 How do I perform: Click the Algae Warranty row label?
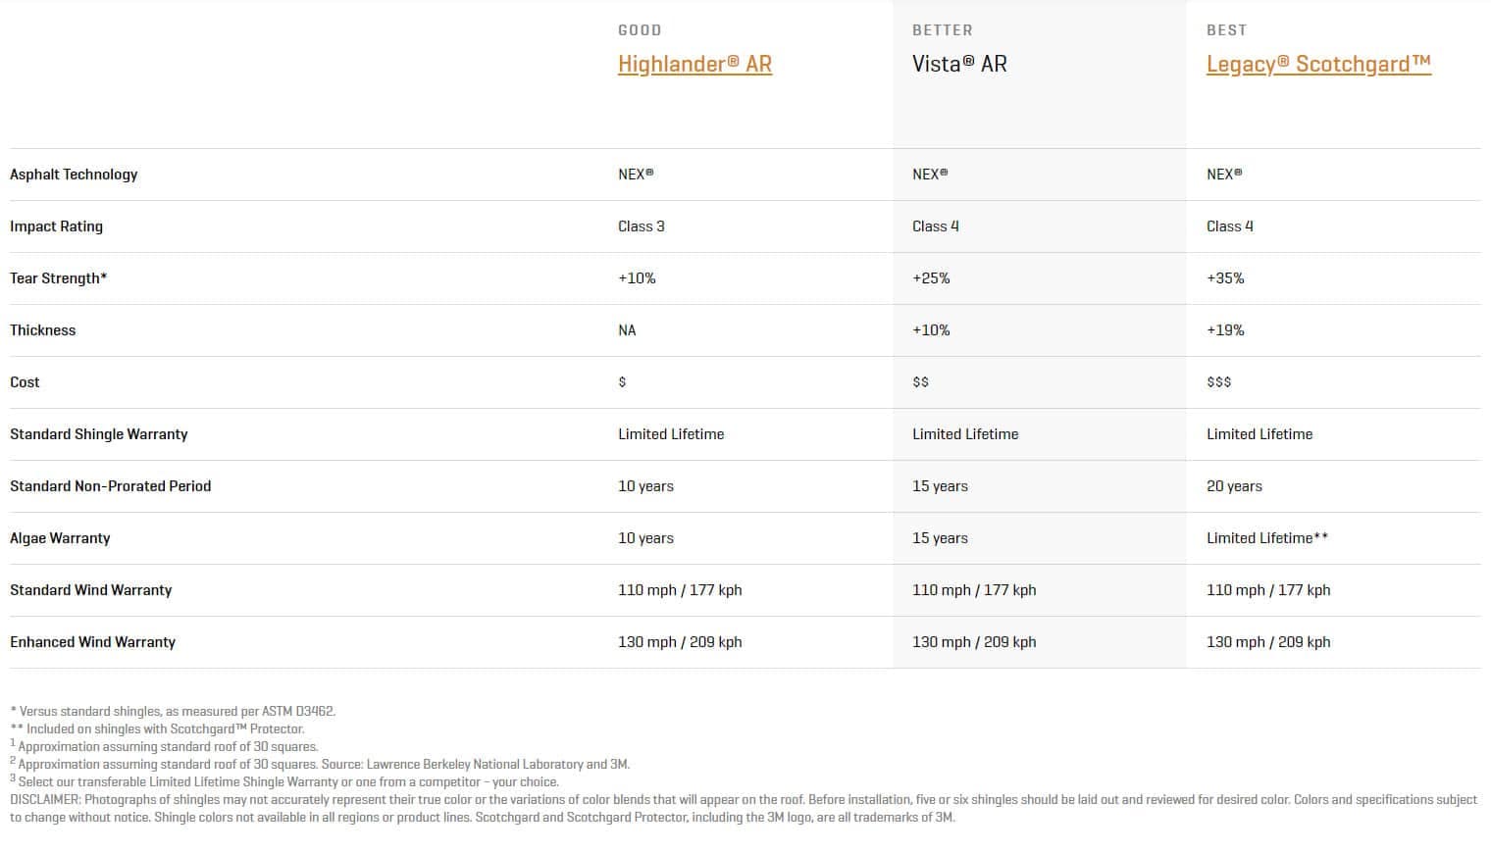pos(60,538)
